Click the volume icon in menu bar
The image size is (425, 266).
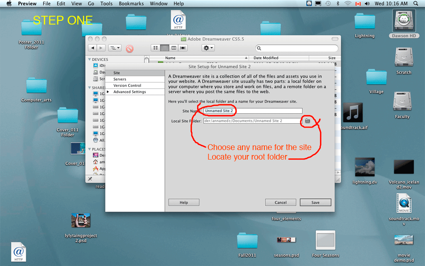click(367, 3)
